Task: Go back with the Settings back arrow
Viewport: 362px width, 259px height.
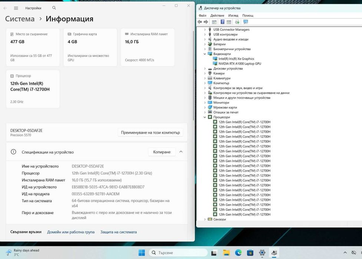Action: tap(5, 8)
